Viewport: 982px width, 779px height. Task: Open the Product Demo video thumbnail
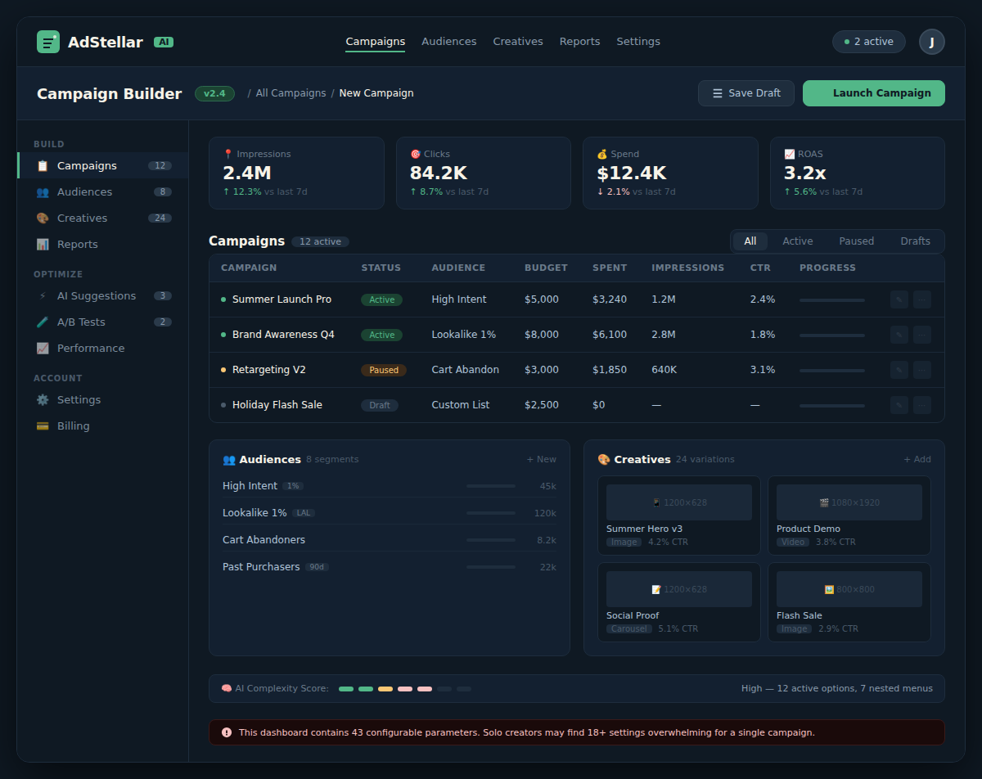tap(849, 502)
